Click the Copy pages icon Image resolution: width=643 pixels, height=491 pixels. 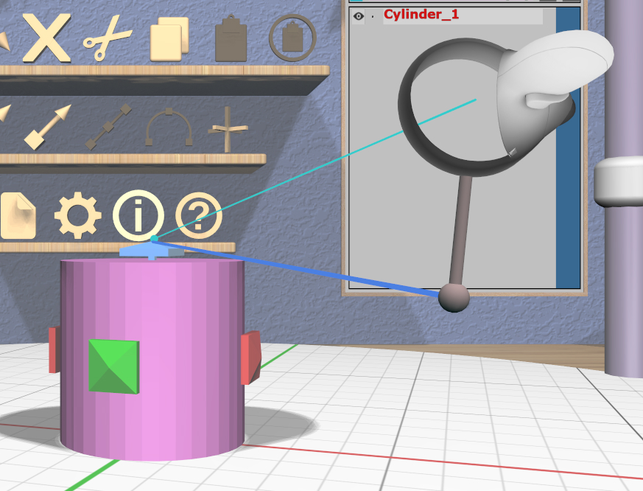point(169,38)
